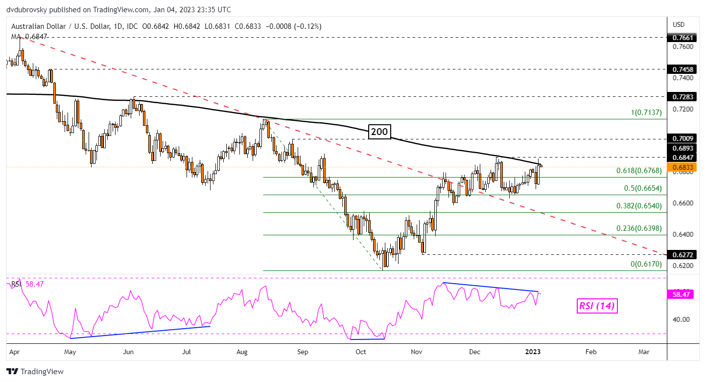Viewport: 706px width, 382px height.
Task: Click the 0.6272 price label
Action: tap(682, 254)
